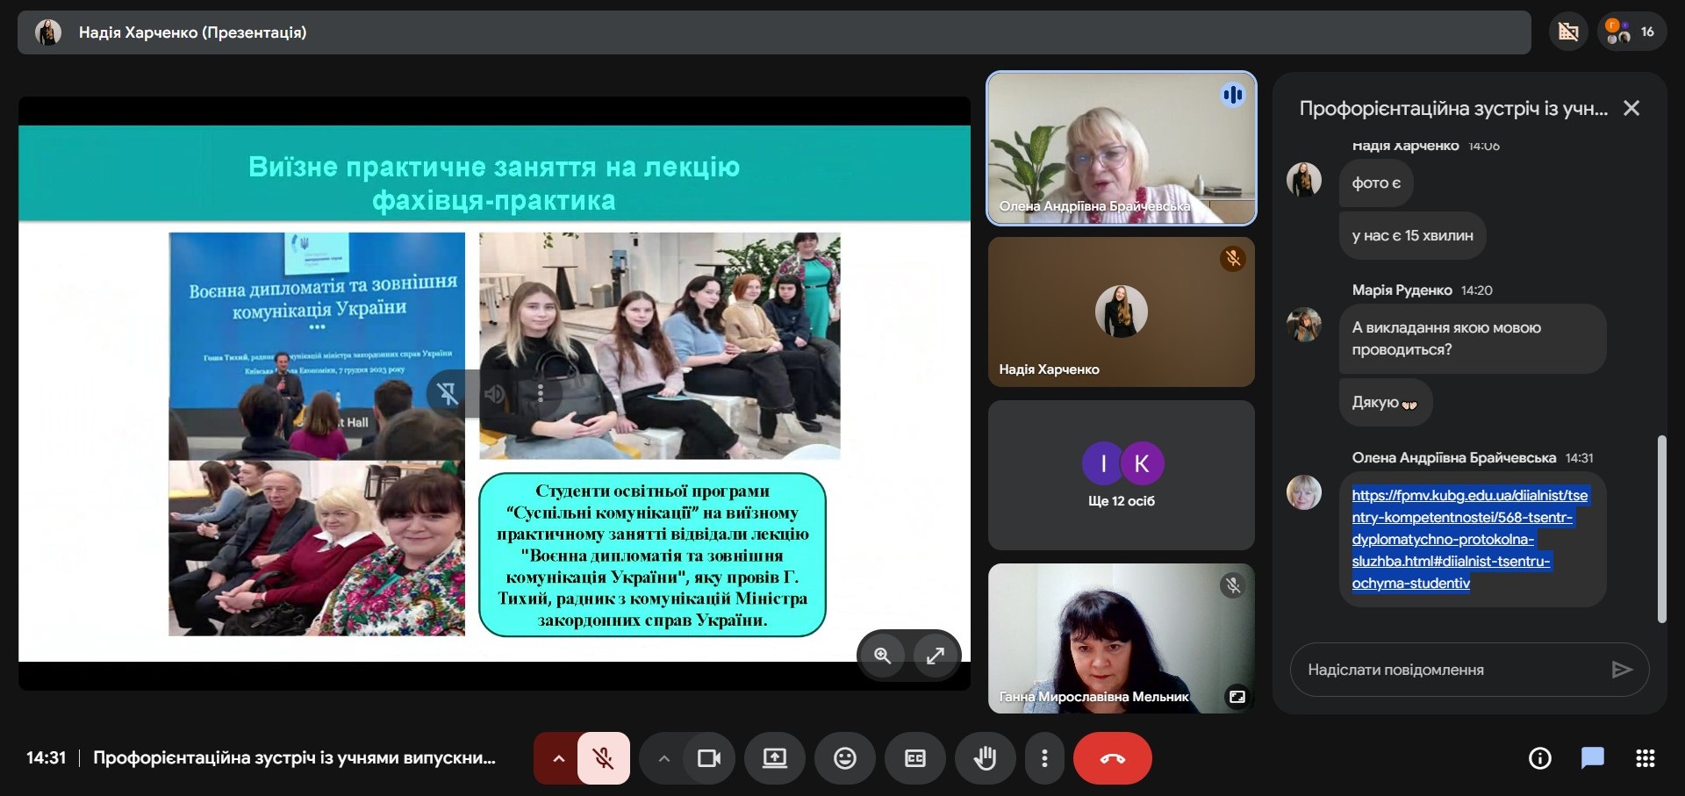Expand audio settings arrow next to microphone
This screenshot has width=1685, height=796.
(558, 758)
